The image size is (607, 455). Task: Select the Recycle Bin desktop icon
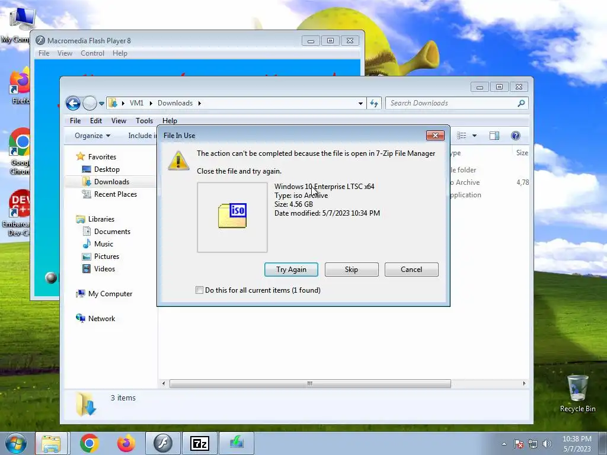pyautogui.click(x=577, y=393)
